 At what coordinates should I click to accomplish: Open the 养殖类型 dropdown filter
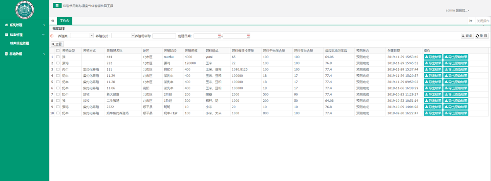(82, 35)
